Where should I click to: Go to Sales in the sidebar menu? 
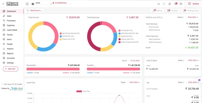9,16
